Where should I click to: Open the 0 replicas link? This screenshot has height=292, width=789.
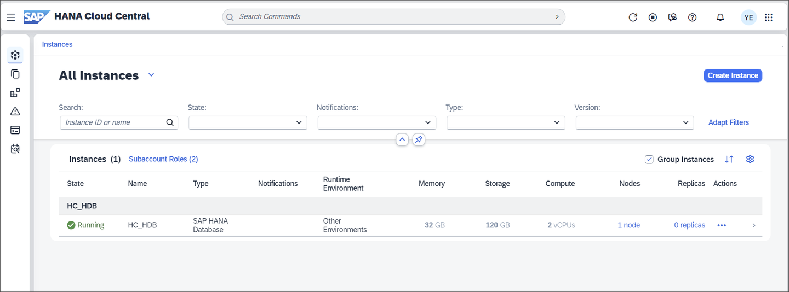coord(689,225)
